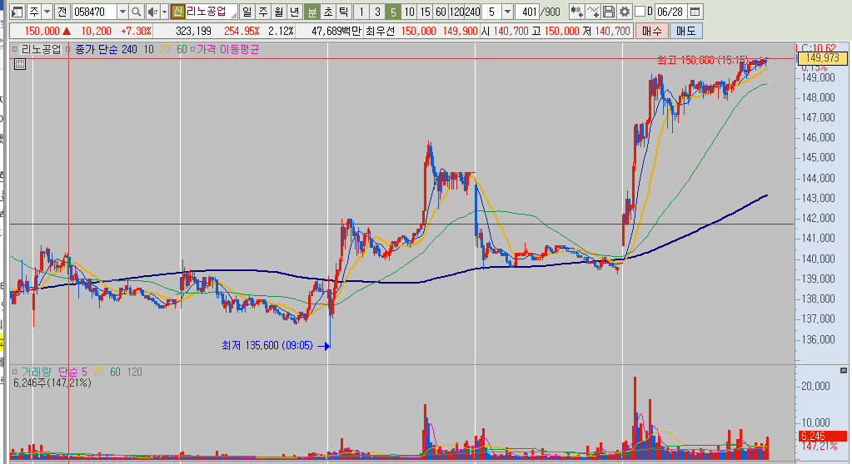
Task: Click the date field showing 06/28
Action: point(670,12)
